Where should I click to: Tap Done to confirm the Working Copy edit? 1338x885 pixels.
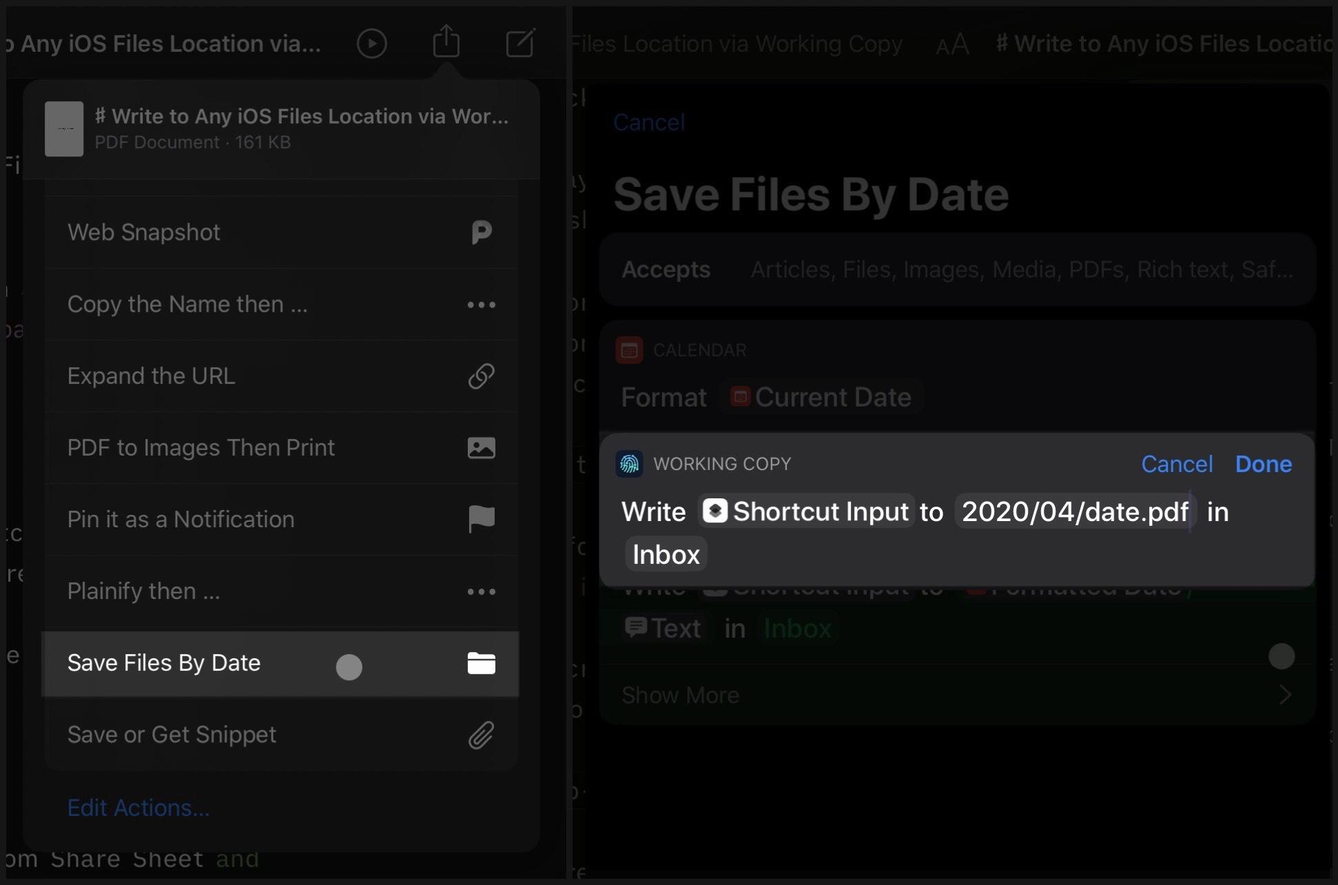[1264, 464]
